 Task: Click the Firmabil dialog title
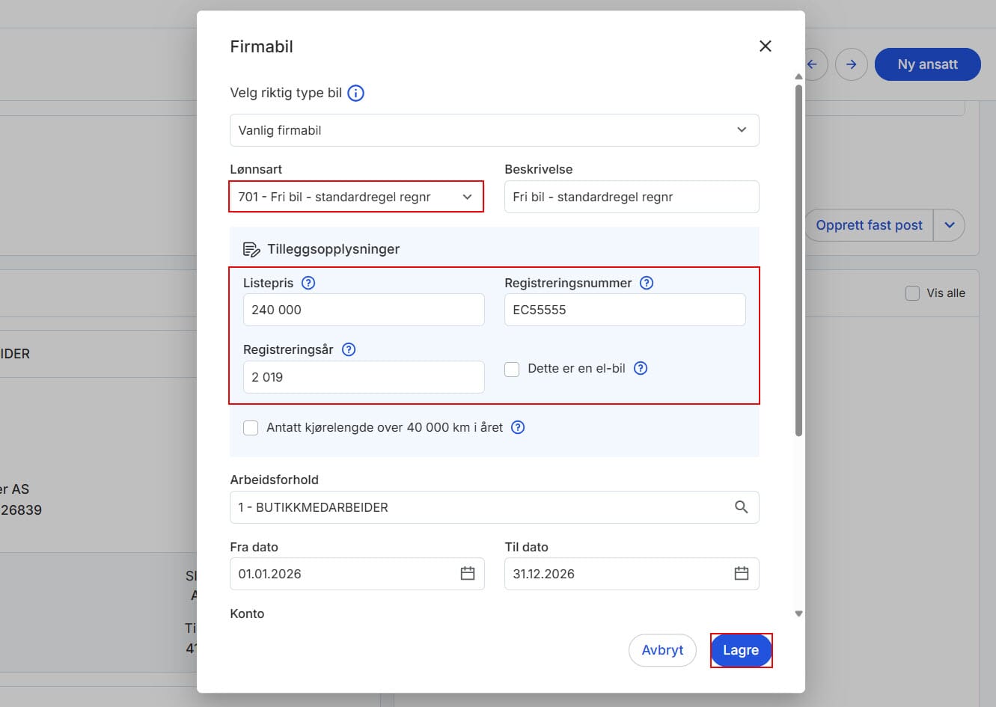tap(261, 46)
